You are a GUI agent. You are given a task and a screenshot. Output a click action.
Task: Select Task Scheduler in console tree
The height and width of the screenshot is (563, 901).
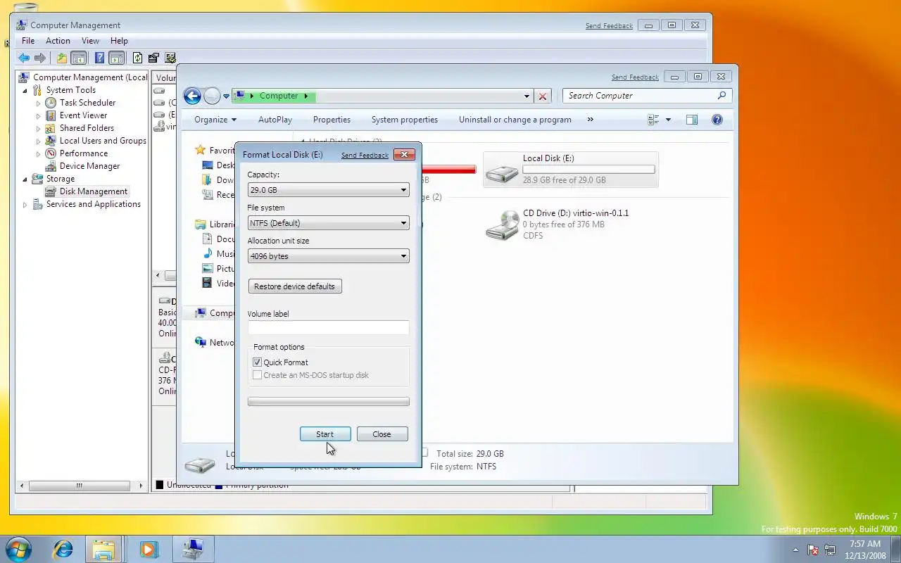click(87, 103)
